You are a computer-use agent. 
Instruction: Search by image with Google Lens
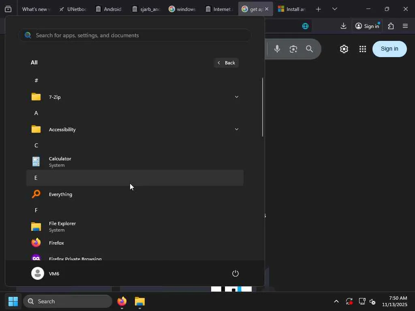[293, 49]
